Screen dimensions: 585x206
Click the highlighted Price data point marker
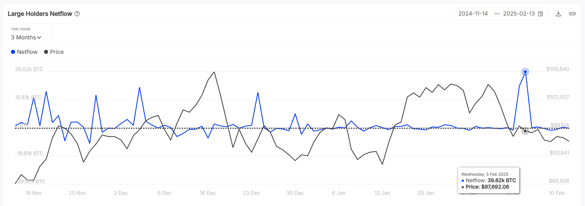525,131
